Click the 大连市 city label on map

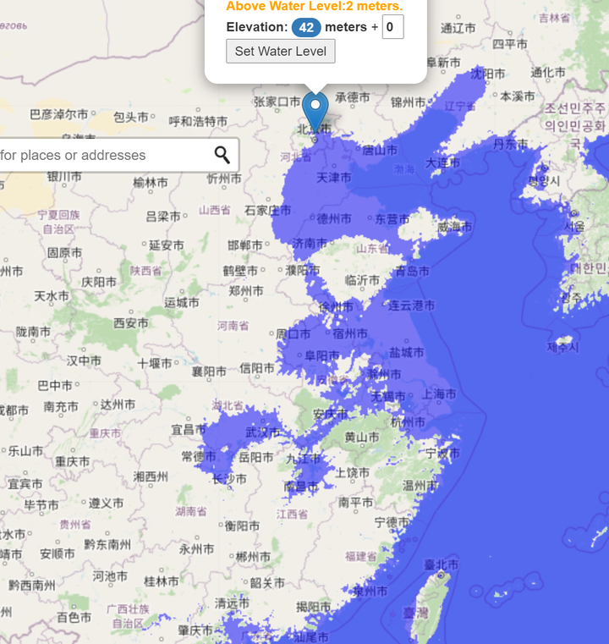pyautogui.click(x=443, y=163)
